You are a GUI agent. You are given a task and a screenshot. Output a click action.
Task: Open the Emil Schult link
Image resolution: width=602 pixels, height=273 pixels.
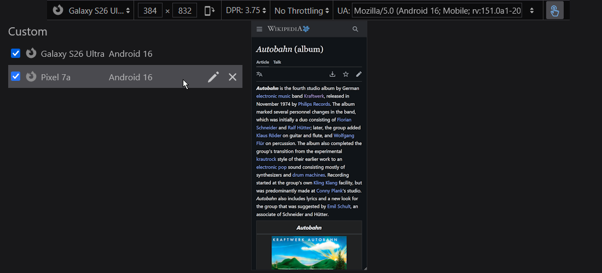pyautogui.click(x=339, y=206)
